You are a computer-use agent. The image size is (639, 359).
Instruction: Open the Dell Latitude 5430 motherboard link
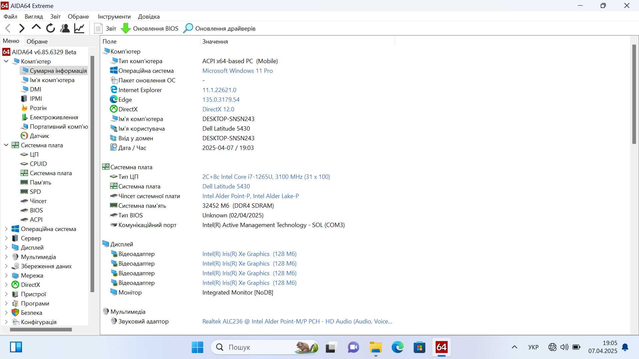click(226, 186)
